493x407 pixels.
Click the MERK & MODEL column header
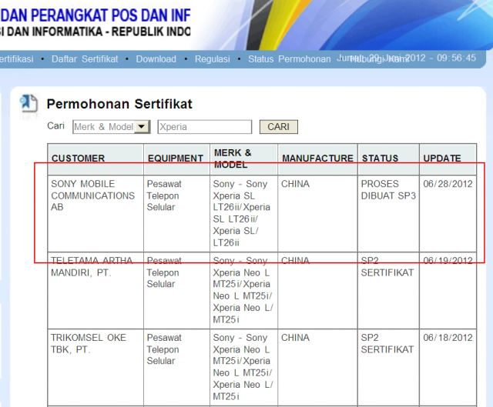click(x=233, y=158)
